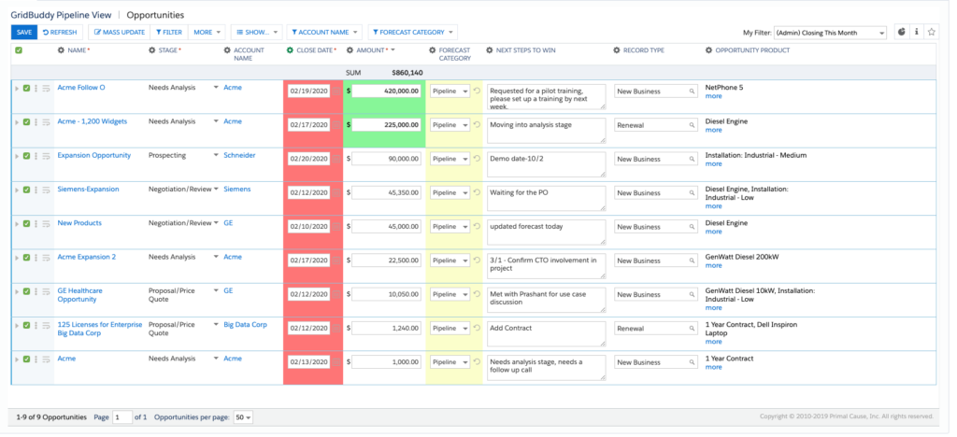
Task: Expand the Acme Follow O row triangle
Action: pos(17,89)
